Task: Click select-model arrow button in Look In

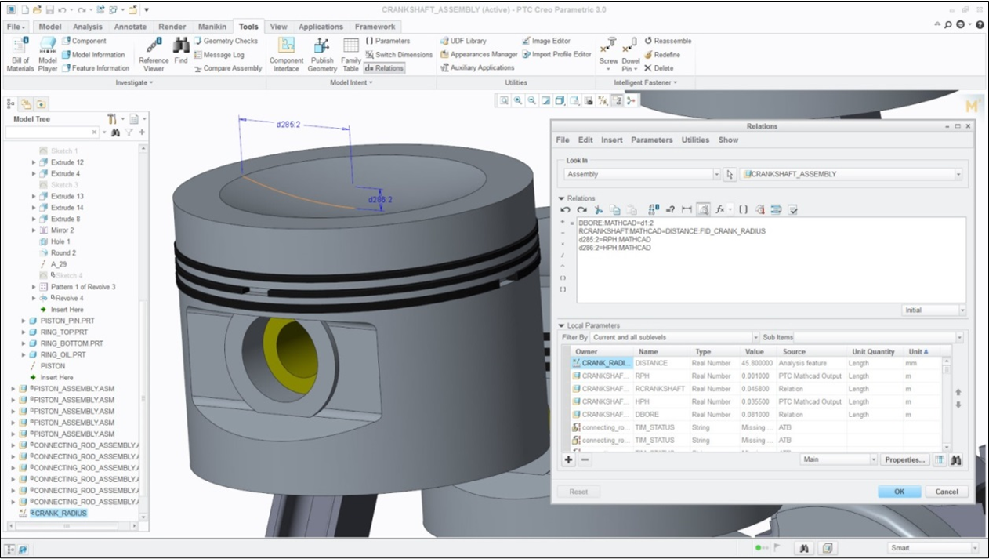Action: 730,174
